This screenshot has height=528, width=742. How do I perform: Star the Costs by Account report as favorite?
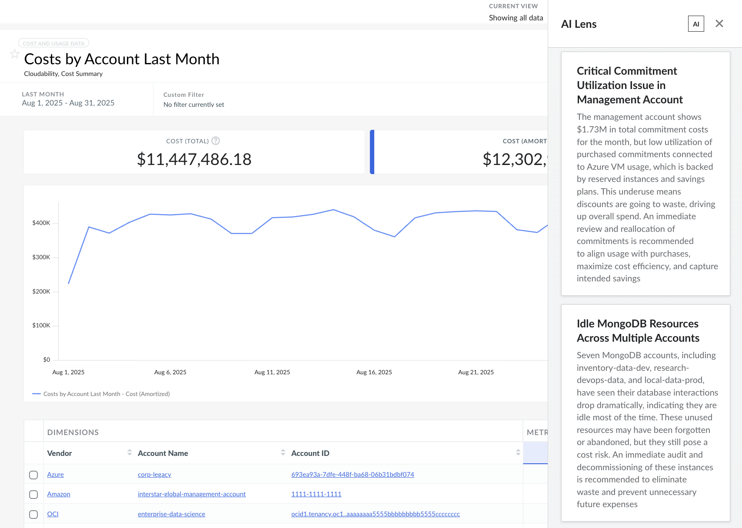(15, 54)
